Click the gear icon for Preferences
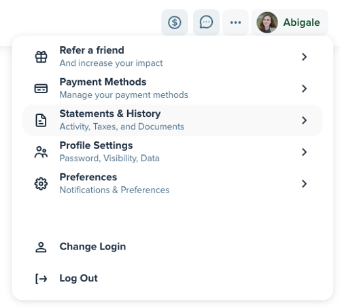Viewport: 340px width, 308px height. (x=41, y=184)
